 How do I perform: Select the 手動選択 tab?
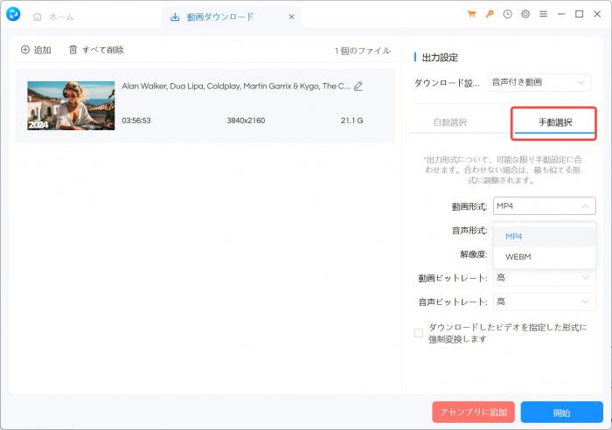pos(554,122)
